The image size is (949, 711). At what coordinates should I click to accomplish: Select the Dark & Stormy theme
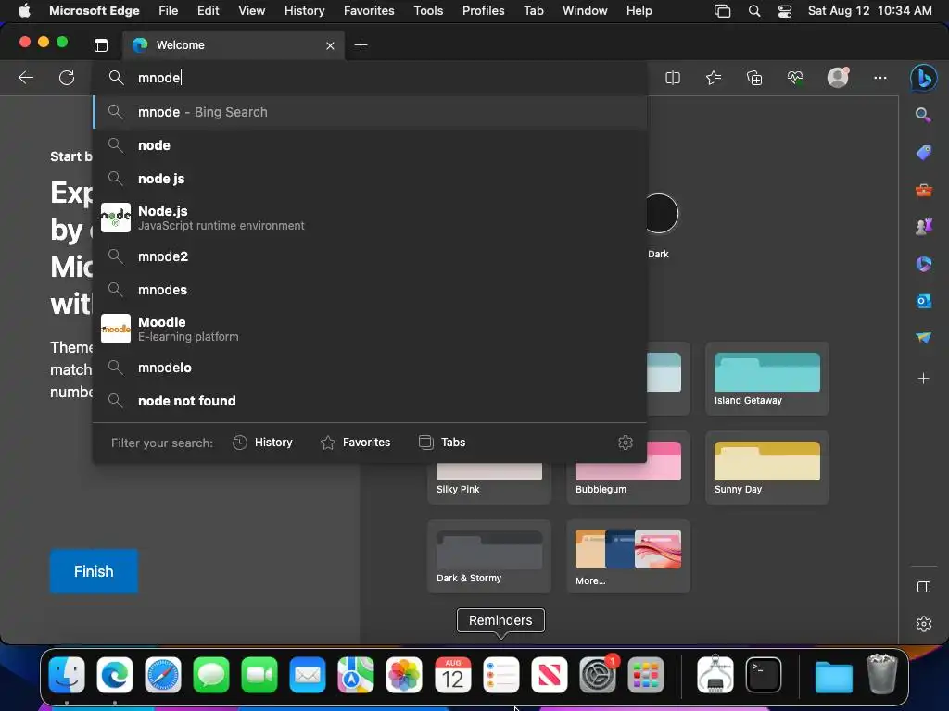489,556
